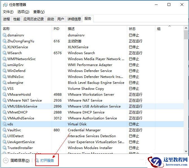Screen dimensions: 189x168
Task: Click the gear icon beside dsmainsrv
Action: pyautogui.click(x=5, y=35)
